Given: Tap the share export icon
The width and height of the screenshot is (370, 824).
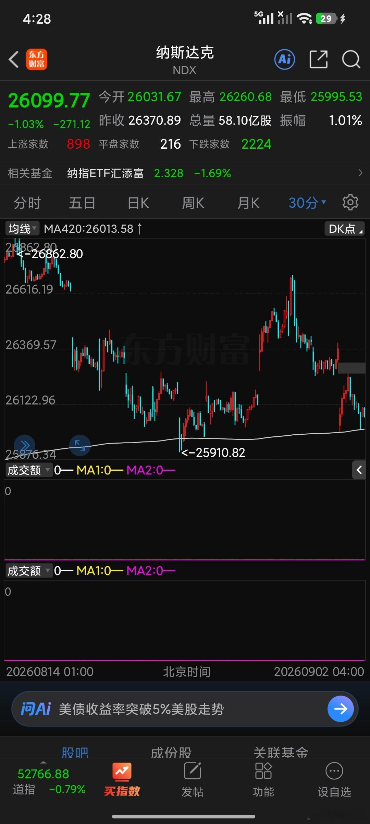Looking at the screenshot, I should [319, 59].
